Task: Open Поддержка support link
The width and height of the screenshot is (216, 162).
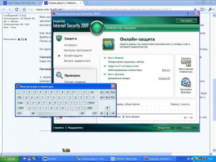Action: 75,127
